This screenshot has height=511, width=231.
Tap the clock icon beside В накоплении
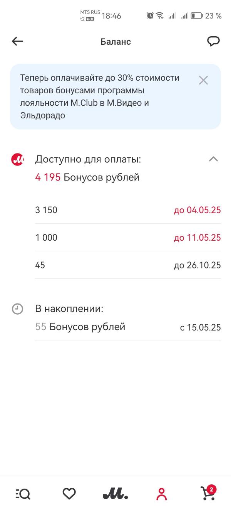pos(18,309)
